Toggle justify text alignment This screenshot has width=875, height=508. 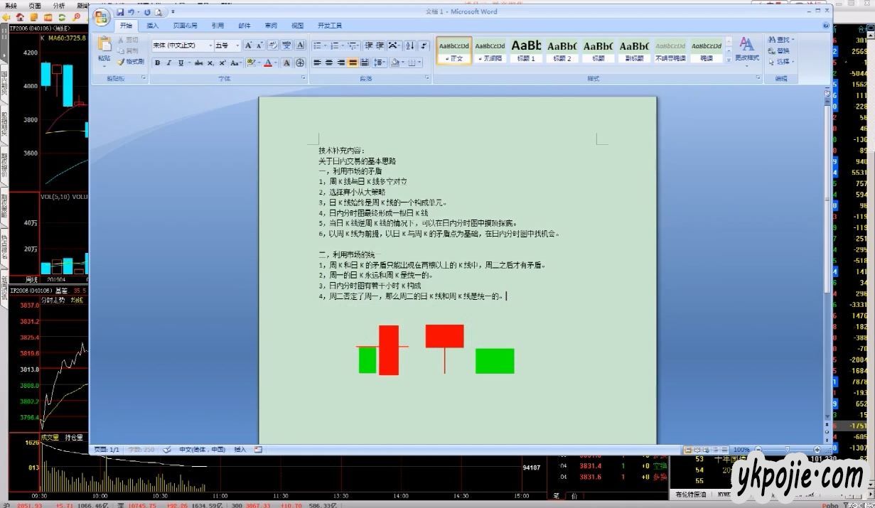(353, 63)
